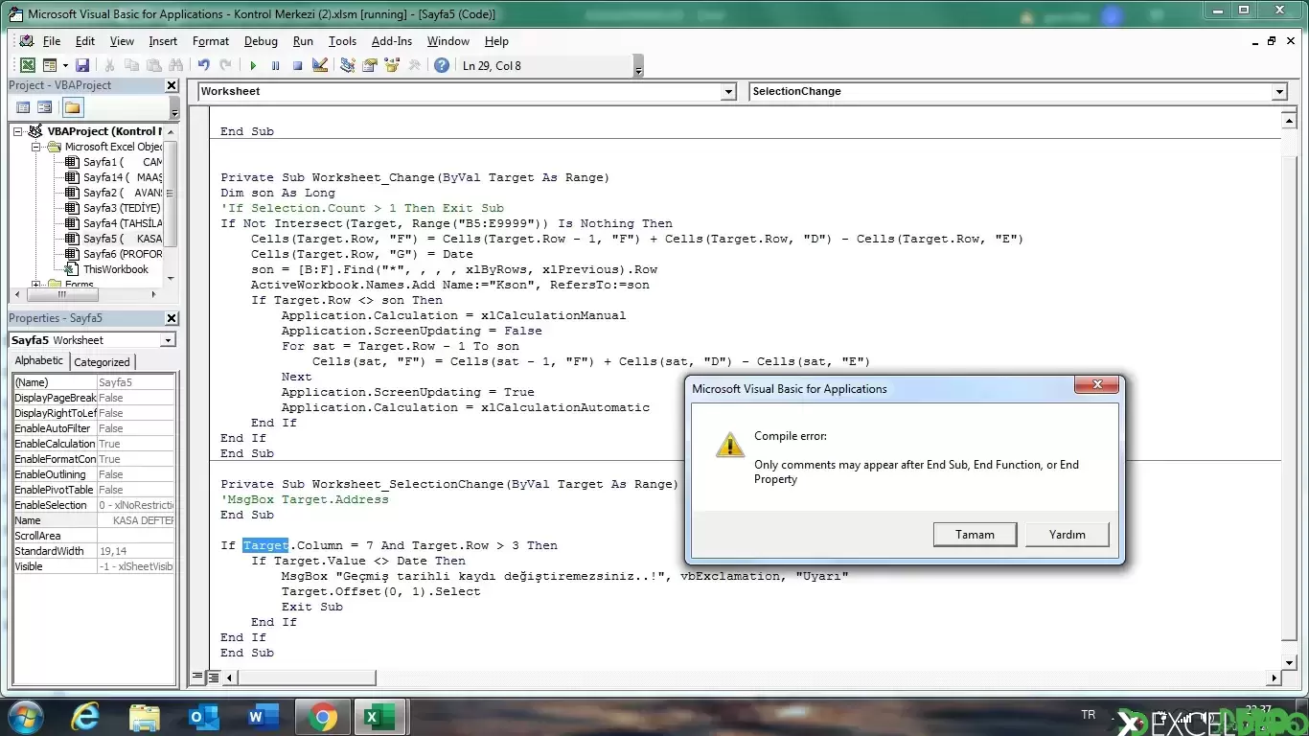This screenshot has height=736, width=1309.
Task: Expand the Forms folder in the project tree
Action: 35,285
